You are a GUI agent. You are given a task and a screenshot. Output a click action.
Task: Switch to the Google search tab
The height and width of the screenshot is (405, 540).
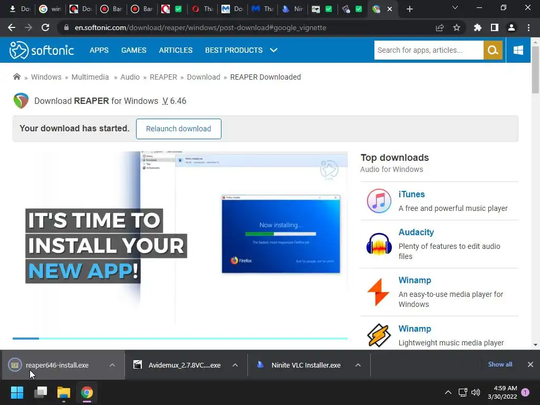[x=50, y=9]
